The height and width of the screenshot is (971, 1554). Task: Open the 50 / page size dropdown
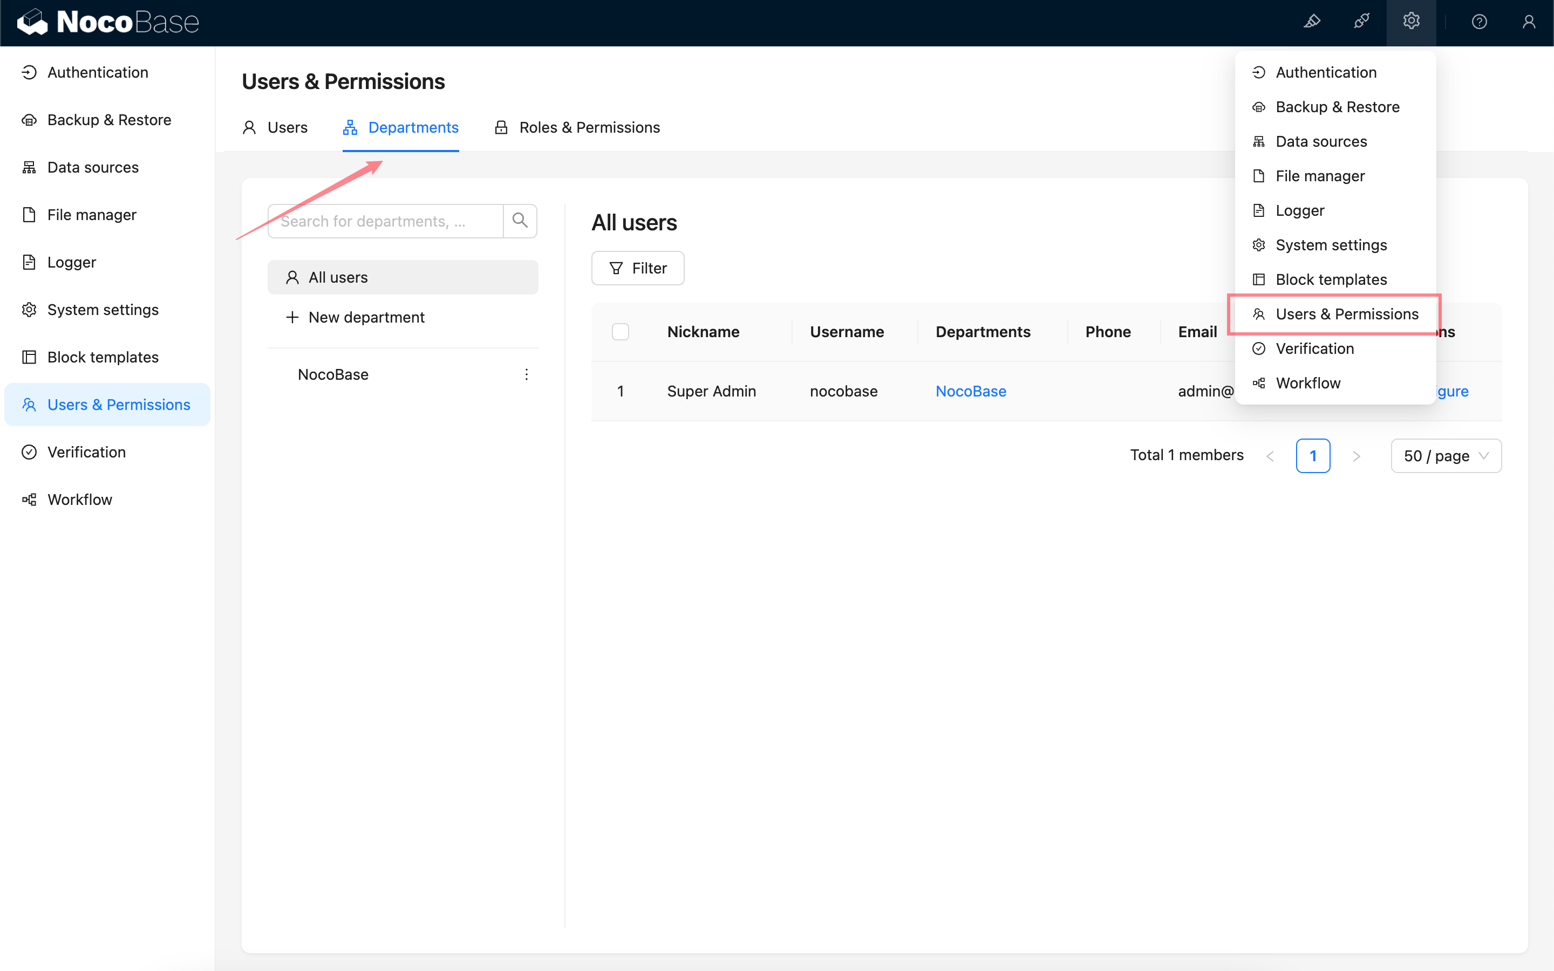(x=1446, y=455)
